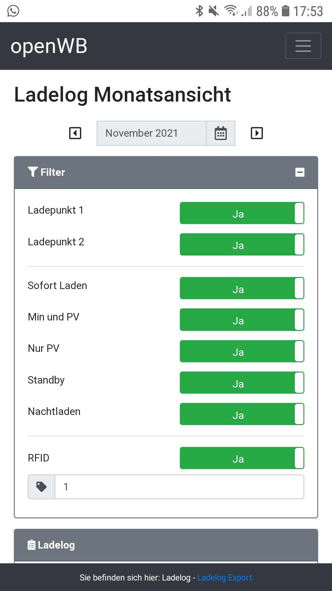Click the openWB brand title
Screen dimensions: 332x591
coord(49,46)
